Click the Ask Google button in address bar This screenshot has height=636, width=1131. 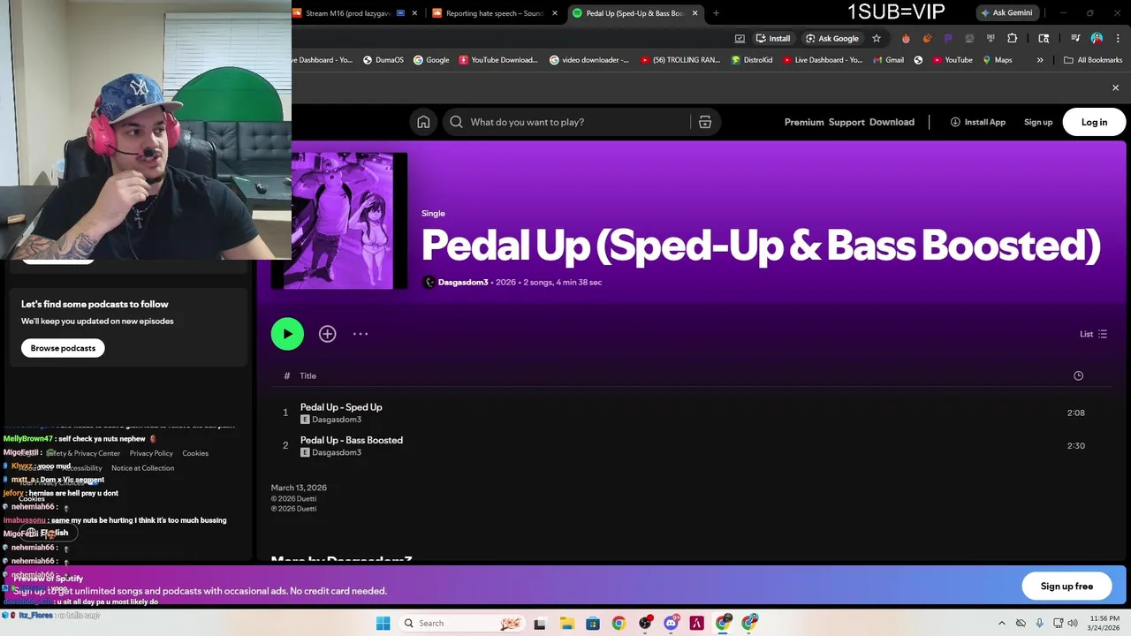point(831,38)
